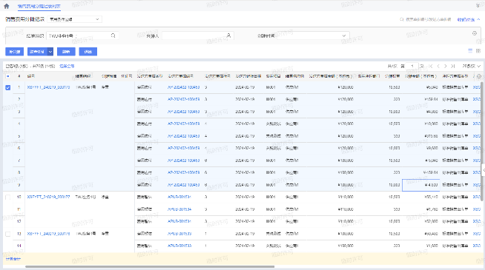The image size is (485, 270).
Task: Click the magnifier icon in the first filter field
Action: pos(113,36)
